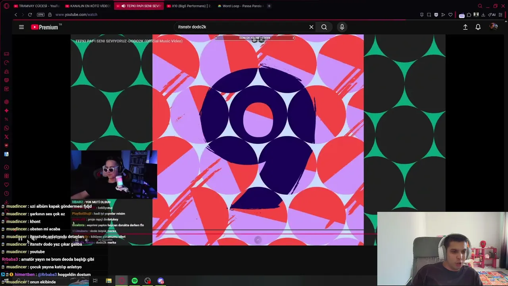Open the ad blocker shield icon

(x=436, y=15)
